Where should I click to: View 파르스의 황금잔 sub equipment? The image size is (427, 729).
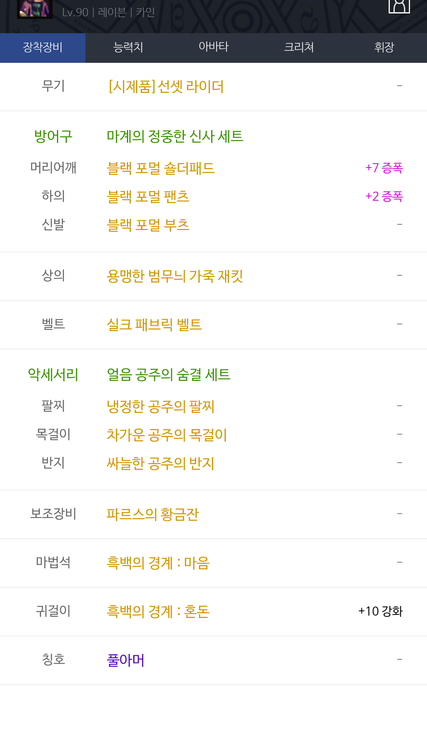click(153, 514)
